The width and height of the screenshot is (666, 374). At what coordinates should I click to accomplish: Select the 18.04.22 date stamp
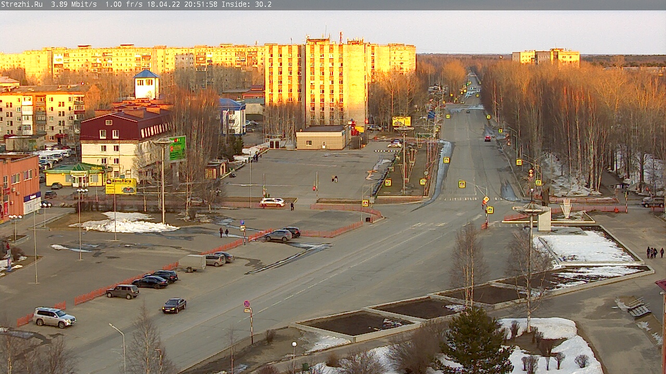pyautogui.click(x=163, y=4)
